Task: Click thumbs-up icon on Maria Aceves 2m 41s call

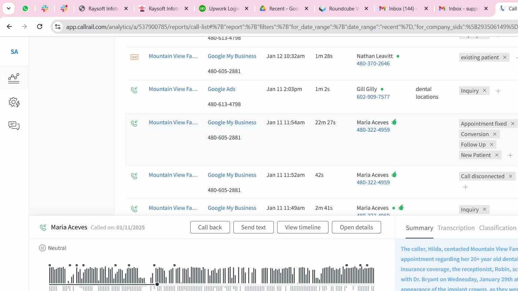Action: coord(401,207)
